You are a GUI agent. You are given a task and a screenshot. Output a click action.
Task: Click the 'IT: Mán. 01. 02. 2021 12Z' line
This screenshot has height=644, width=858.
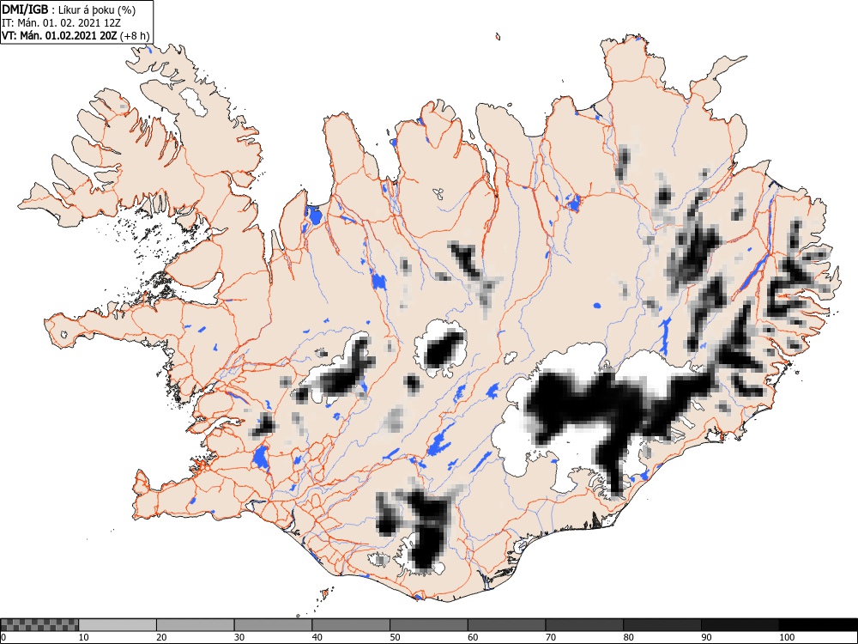[x=61, y=22]
